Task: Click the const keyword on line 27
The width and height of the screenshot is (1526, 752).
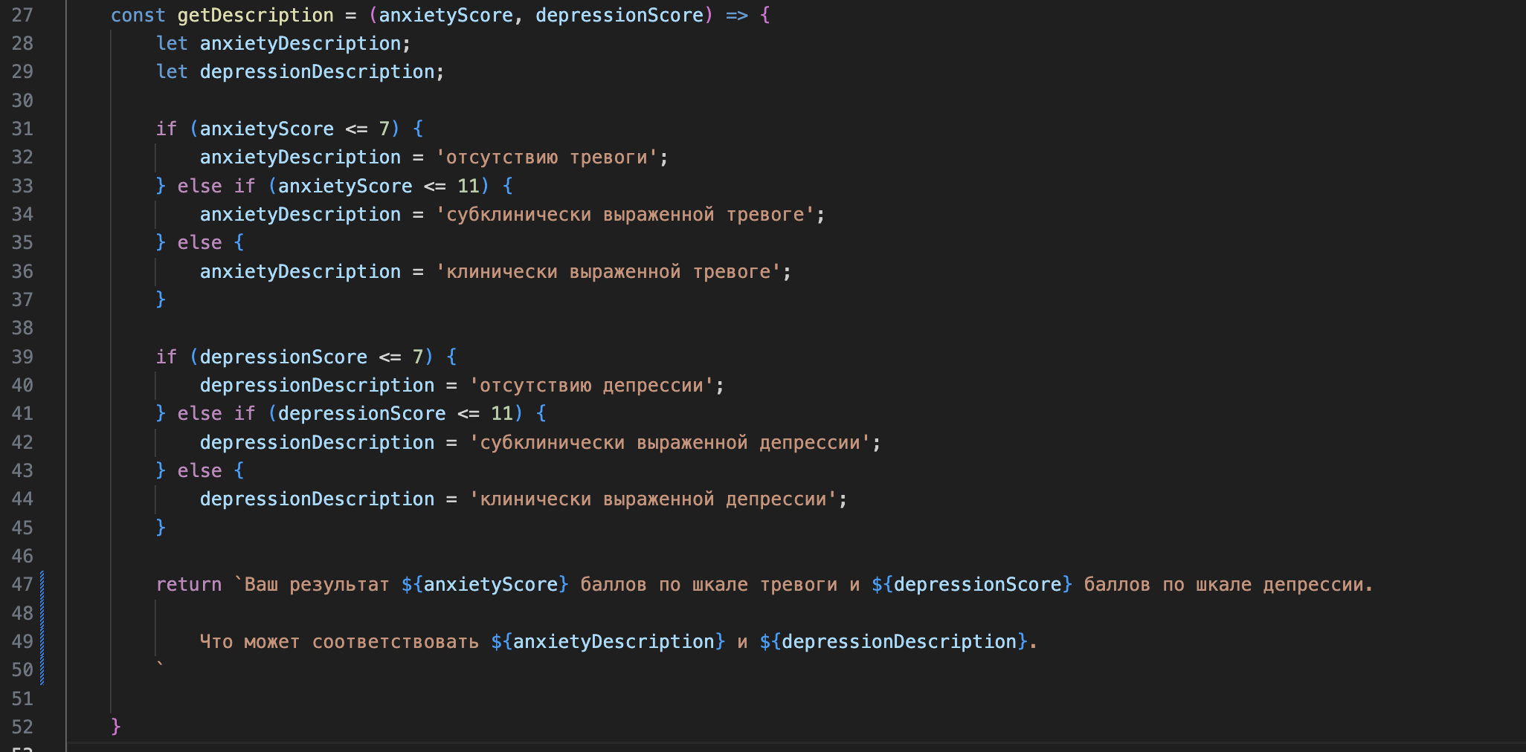Action: coord(138,15)
